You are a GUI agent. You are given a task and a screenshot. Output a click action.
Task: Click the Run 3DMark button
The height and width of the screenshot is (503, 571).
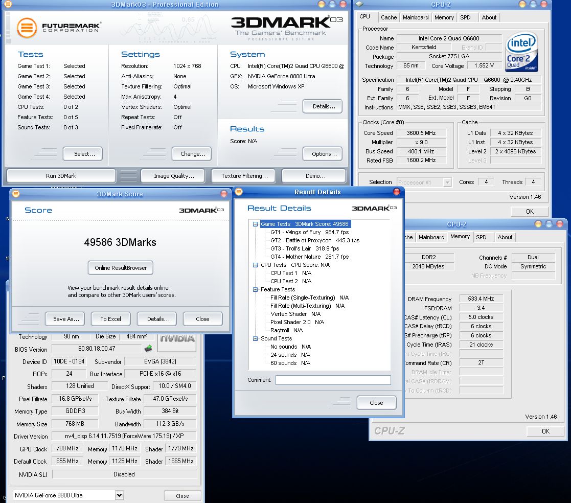61,175
